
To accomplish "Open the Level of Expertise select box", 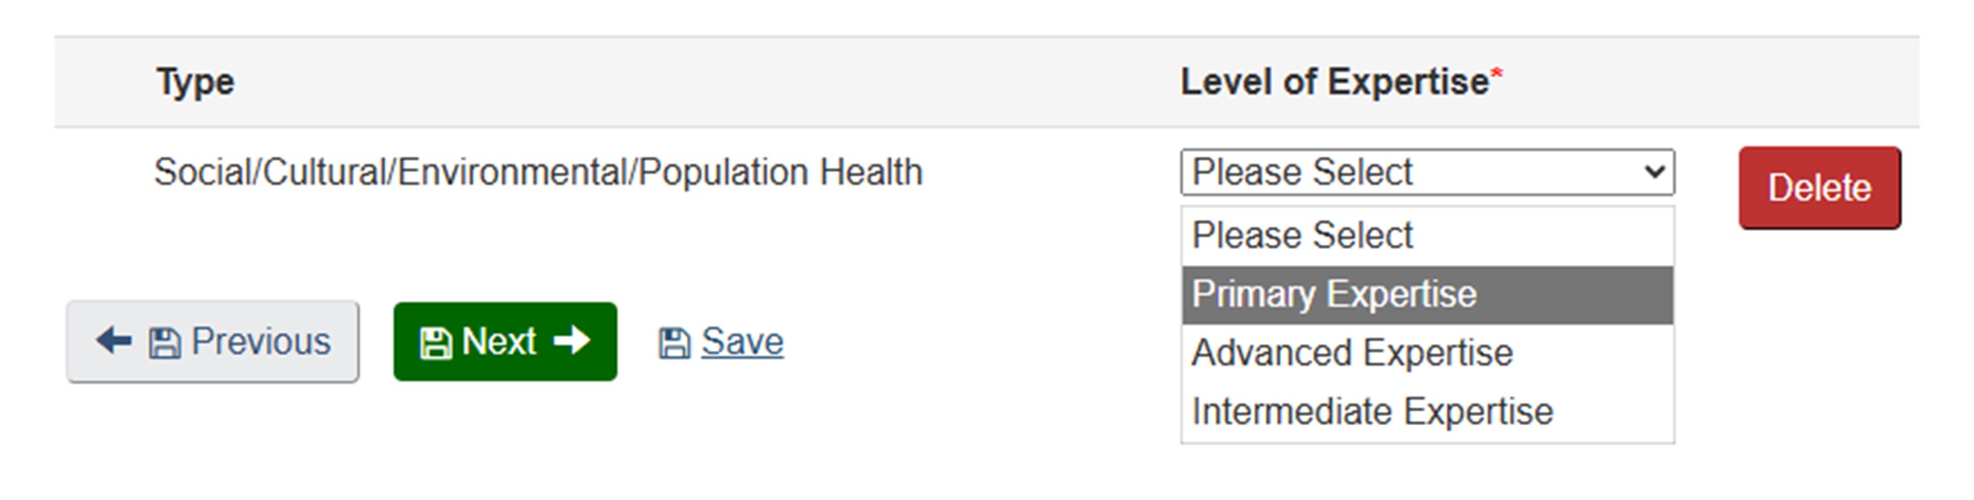I will click(x=1427, y=171).
